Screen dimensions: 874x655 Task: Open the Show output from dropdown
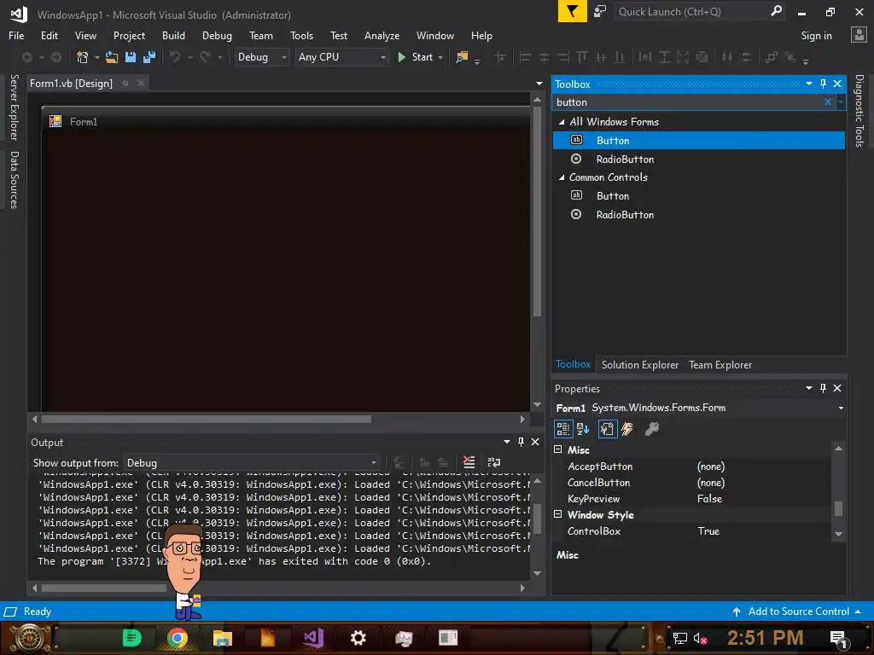pos(252,463)
